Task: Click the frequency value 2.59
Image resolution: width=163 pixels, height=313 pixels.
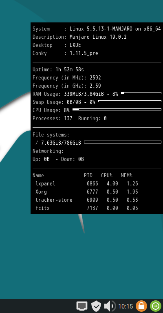Action: pos(95,86)
